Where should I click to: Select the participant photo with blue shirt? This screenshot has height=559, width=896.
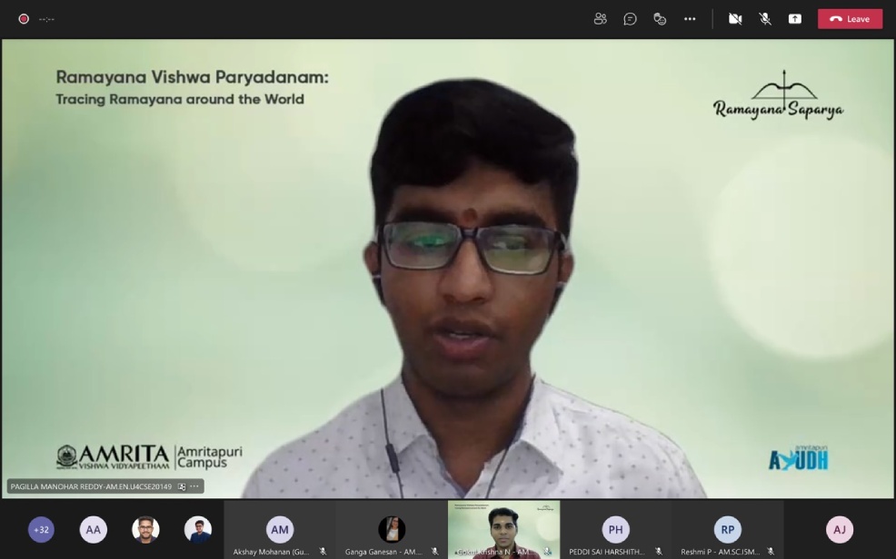tap(198, 530)
